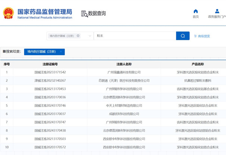226x155 pixels.
Task: Click the NMPA national emblem logo
Action: coord(9,13)
